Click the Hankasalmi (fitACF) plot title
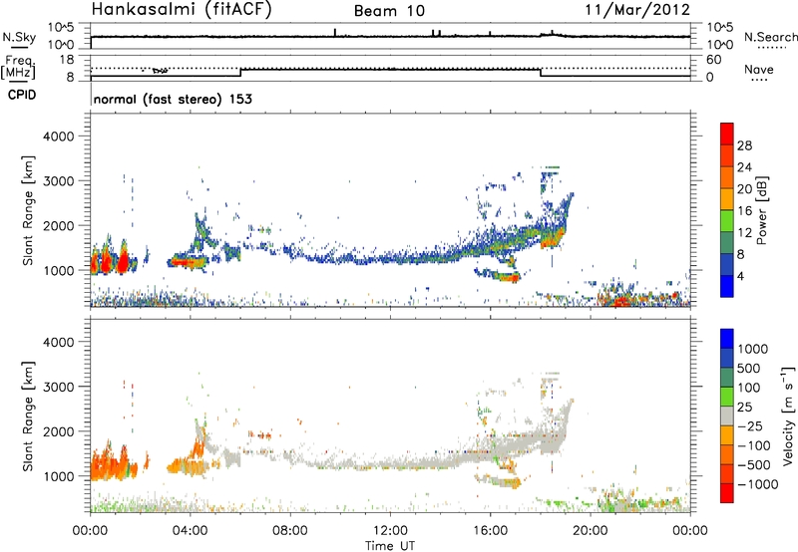 click(x=182, y=10)
